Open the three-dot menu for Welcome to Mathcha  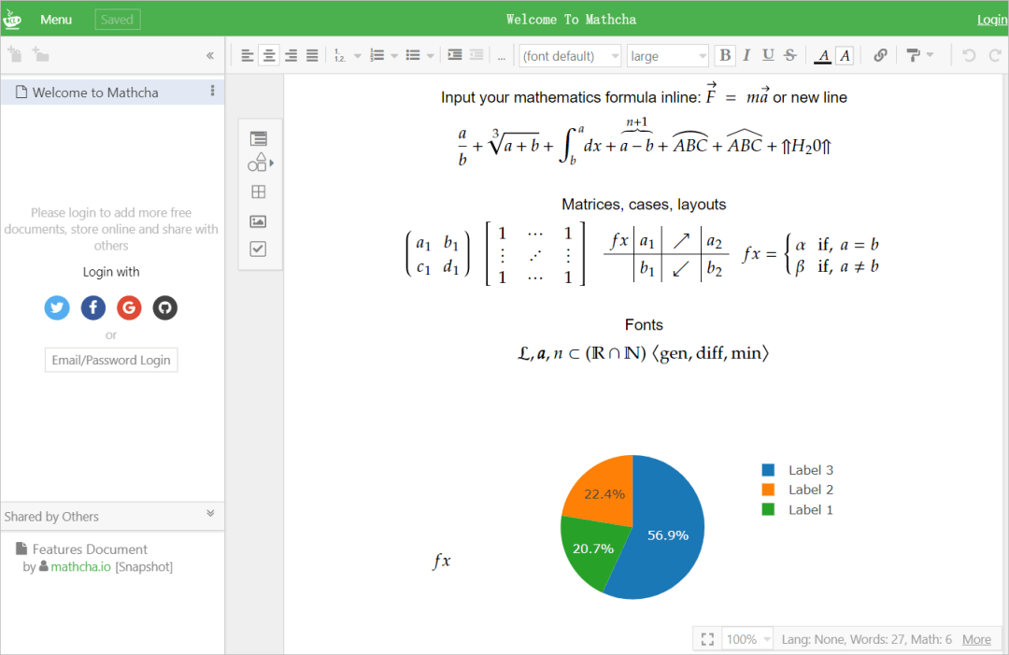212,92
